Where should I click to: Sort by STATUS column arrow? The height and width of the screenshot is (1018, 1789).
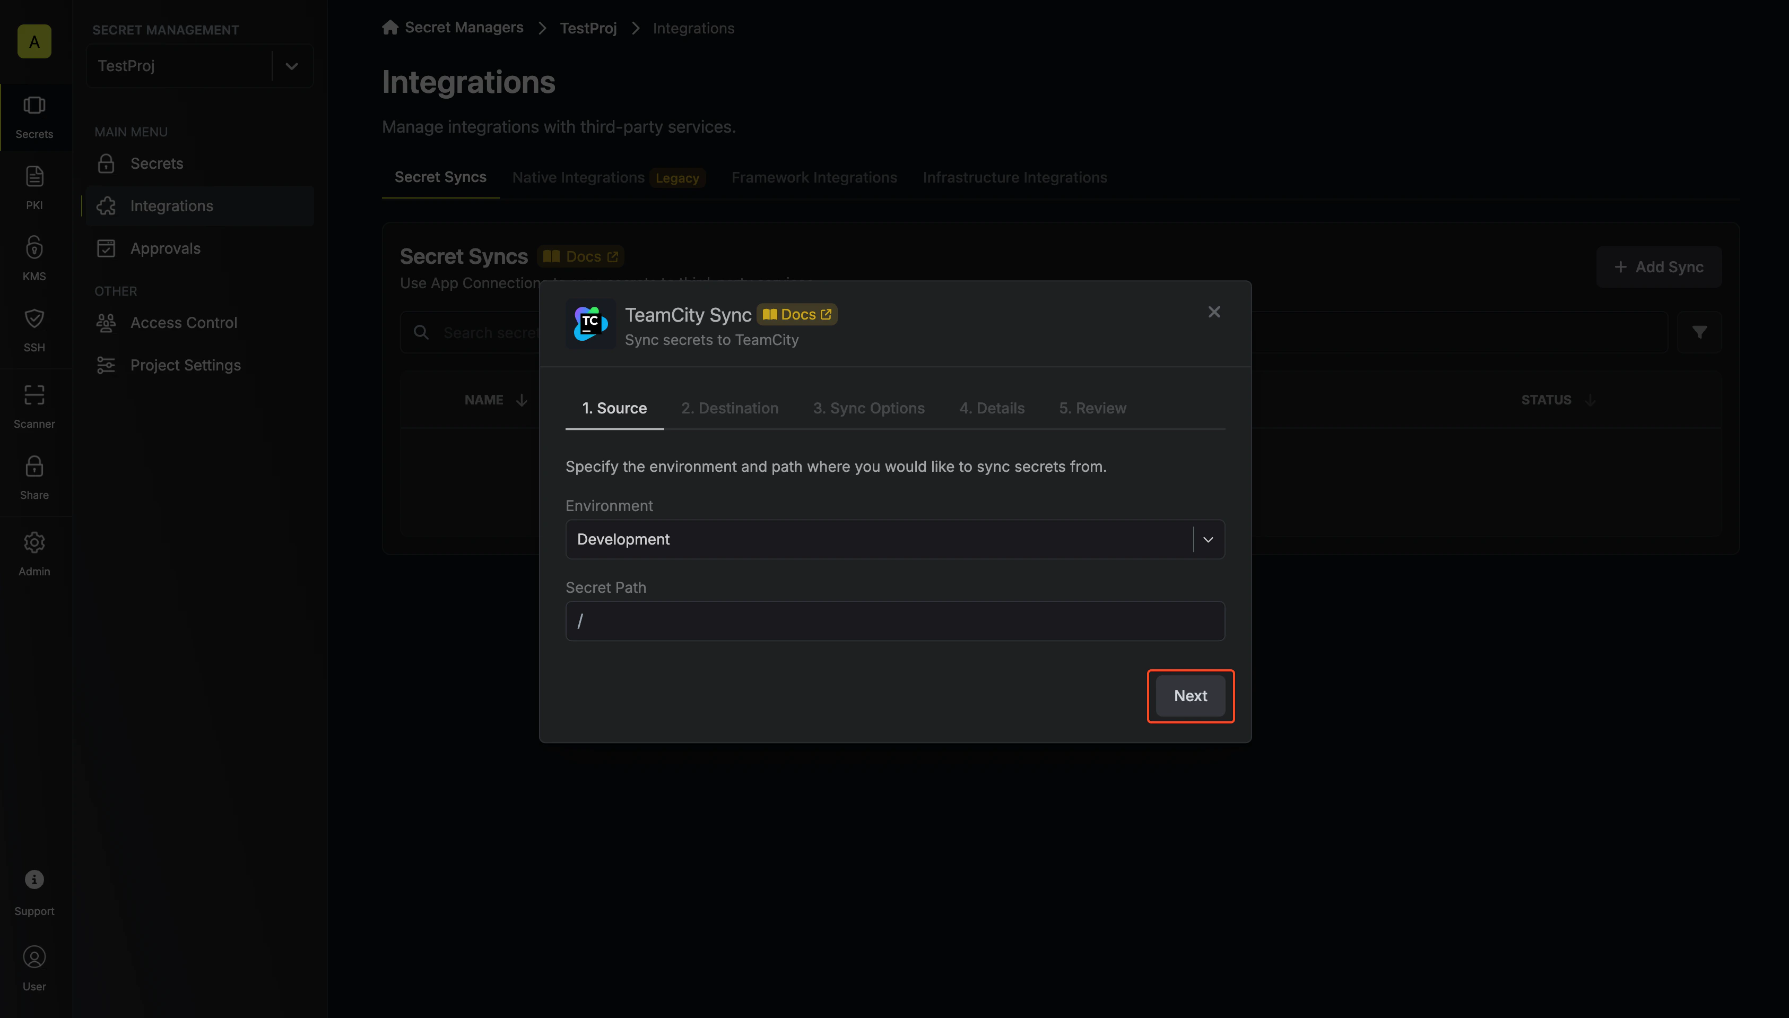click(1591, 400)
